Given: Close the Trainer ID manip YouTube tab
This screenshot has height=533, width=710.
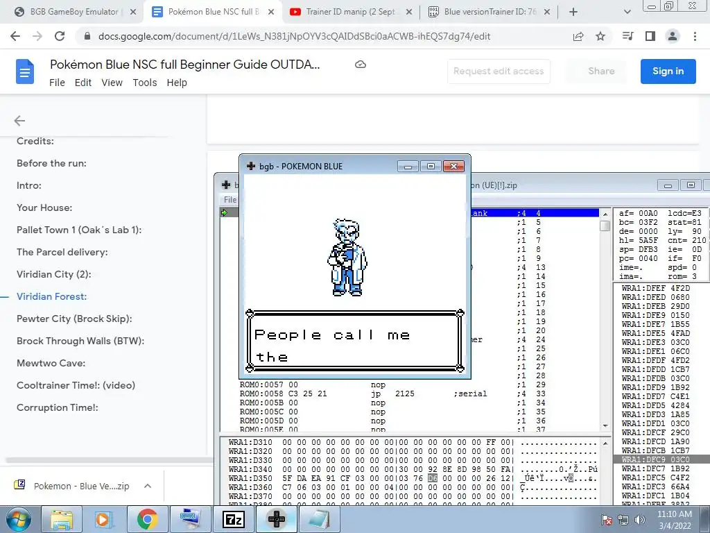Looking at the screenshot, I should coord(409,12).
